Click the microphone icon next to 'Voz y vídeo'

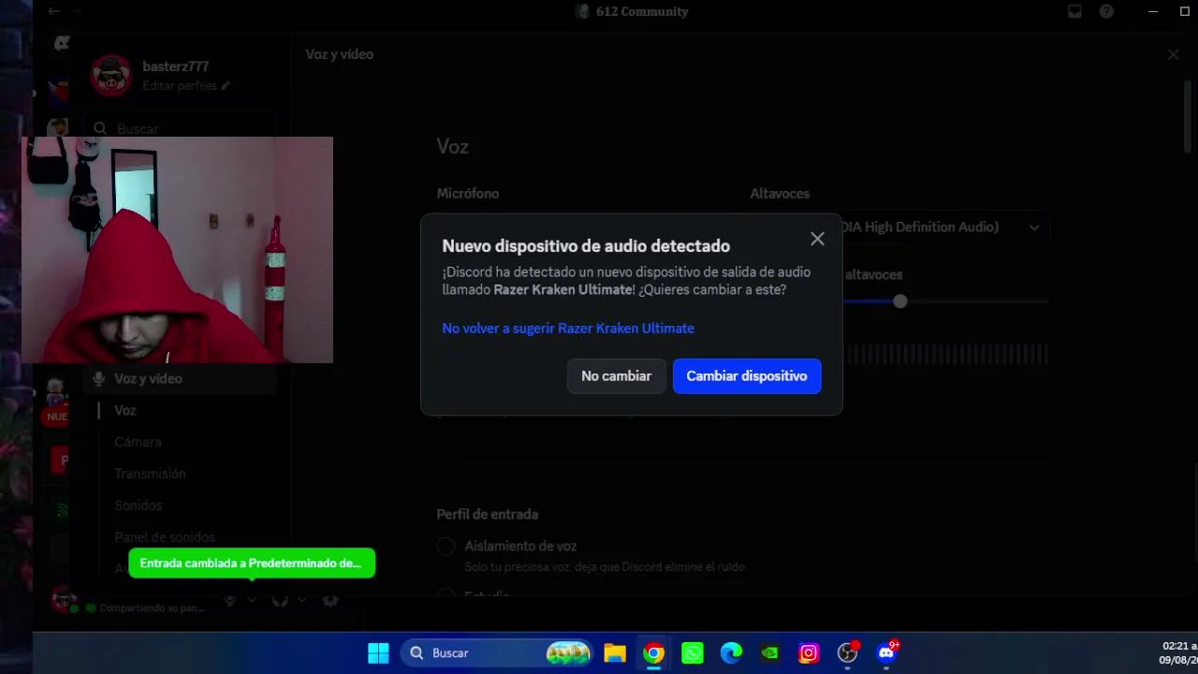point(98,379)
